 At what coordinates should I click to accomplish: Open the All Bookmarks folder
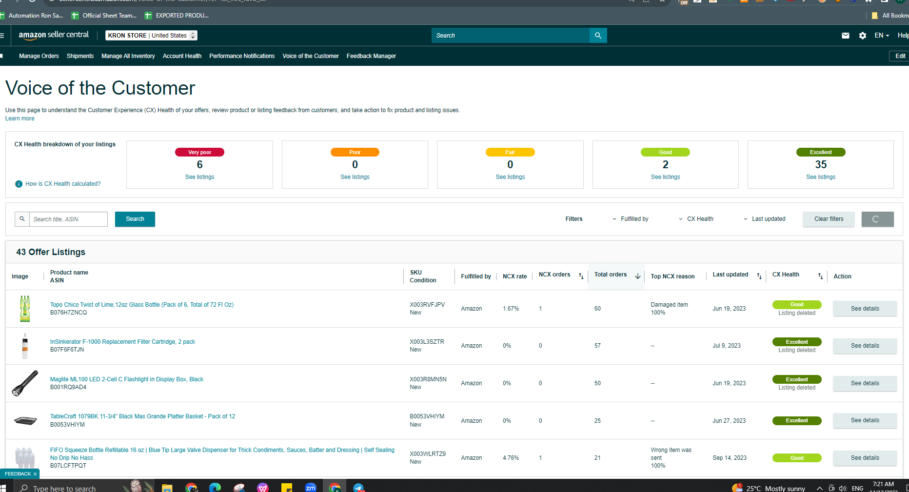point(890,16)
